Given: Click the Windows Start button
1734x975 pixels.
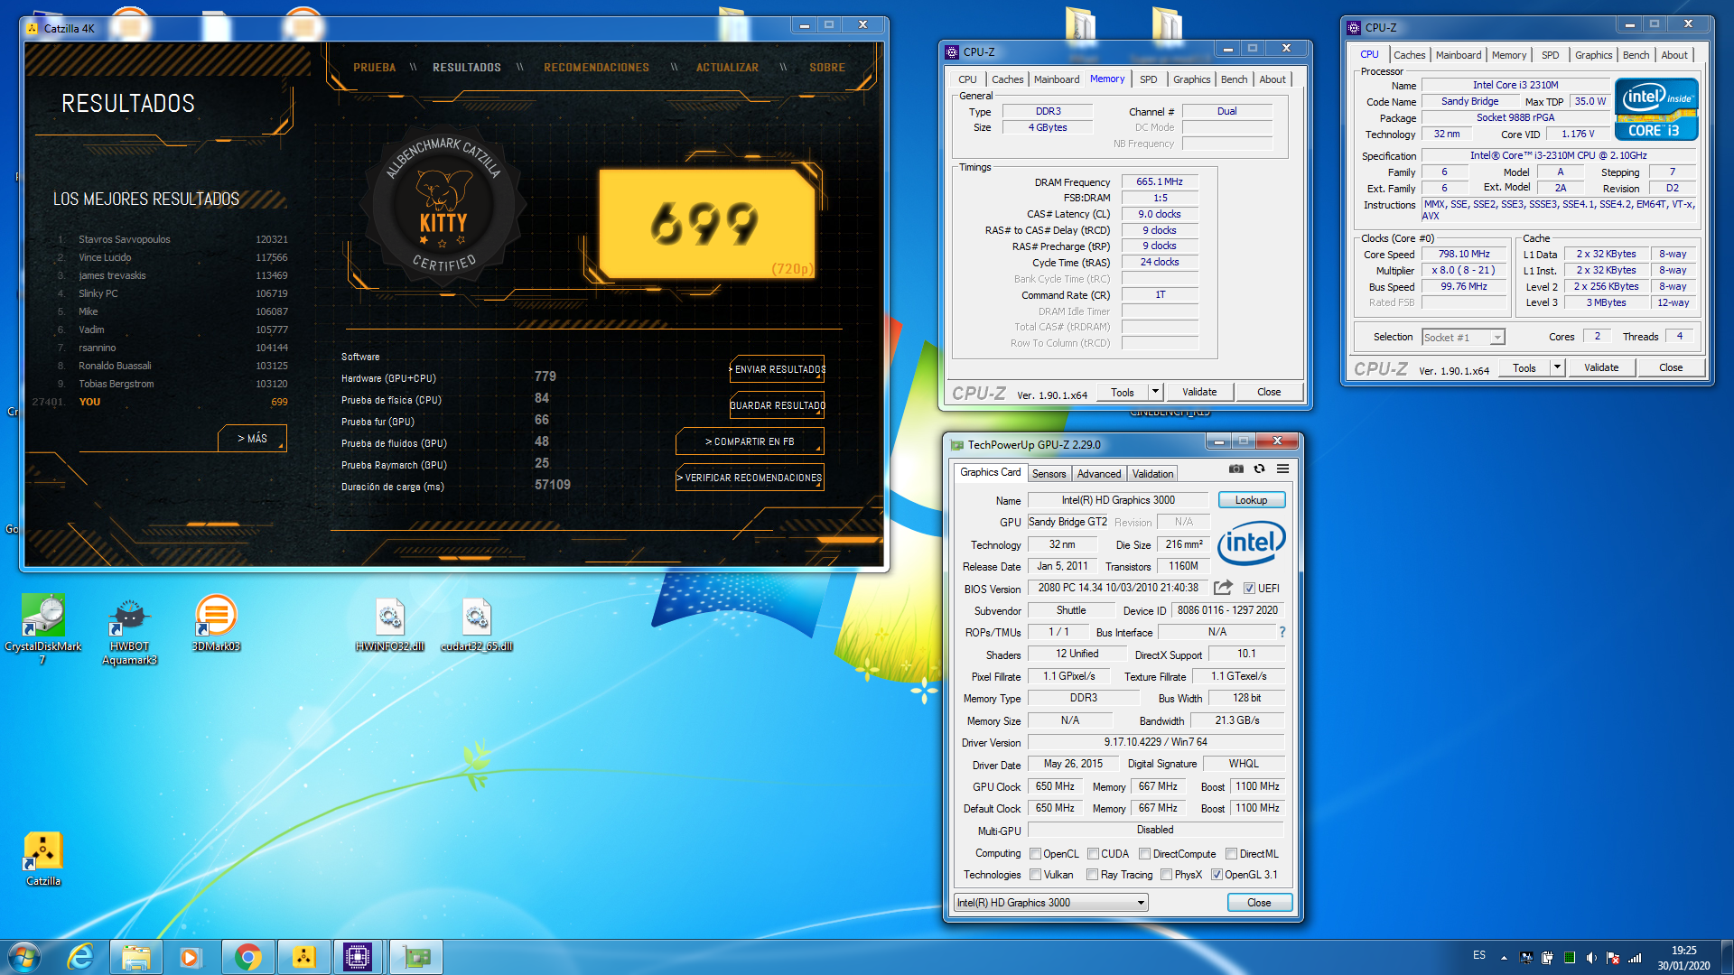Looking at the screenshot, I should (x=24, y=957).
